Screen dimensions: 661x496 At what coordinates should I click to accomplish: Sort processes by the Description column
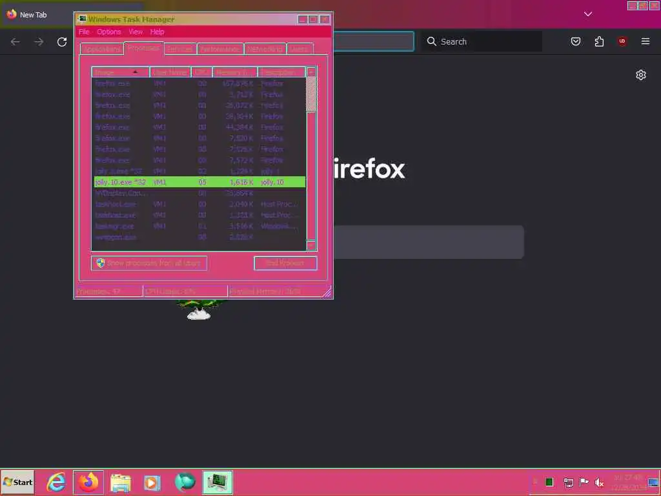pos(281,72)
